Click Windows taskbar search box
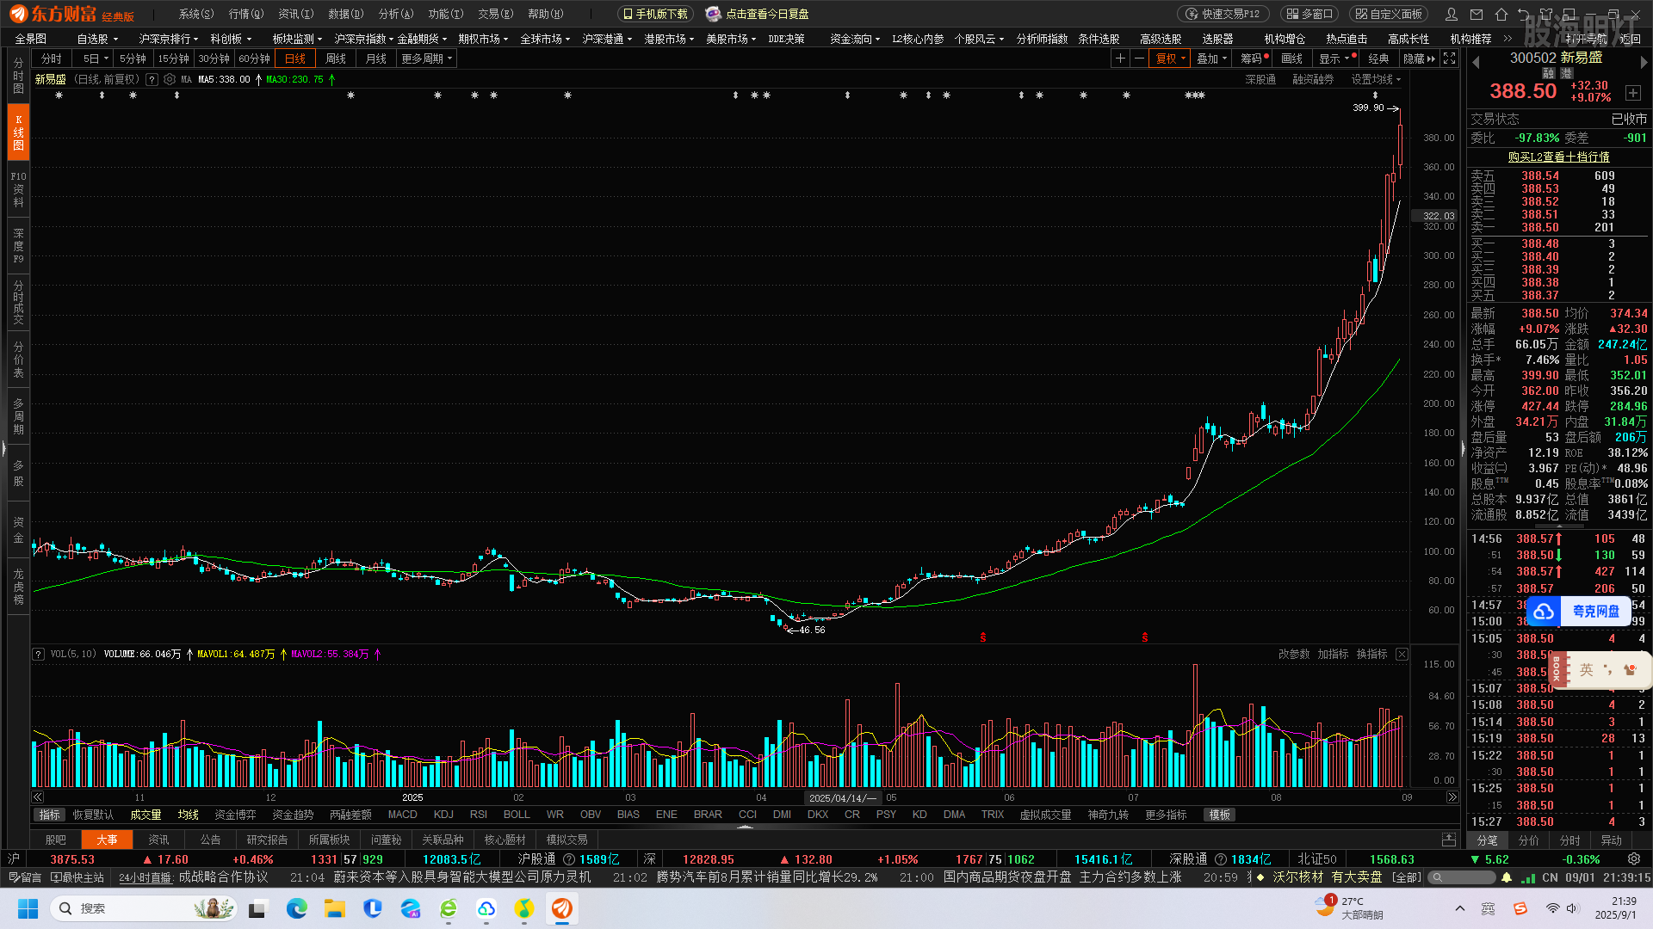The image size is (1653, 929). click(x=144, y=908)
